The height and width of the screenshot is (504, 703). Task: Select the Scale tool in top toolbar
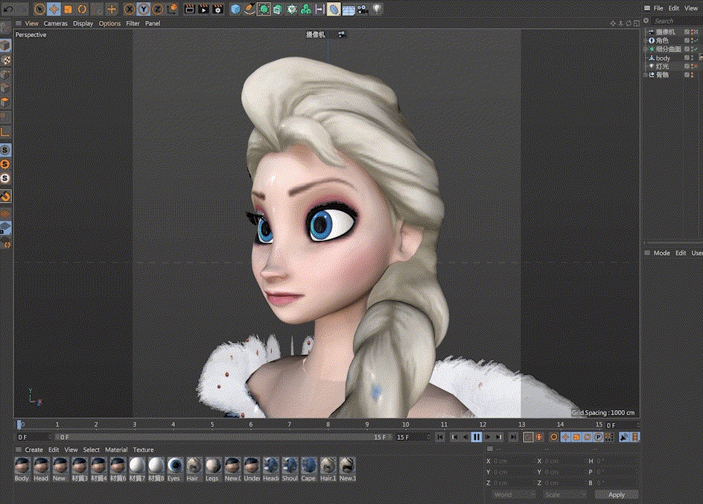coord(69,8)
